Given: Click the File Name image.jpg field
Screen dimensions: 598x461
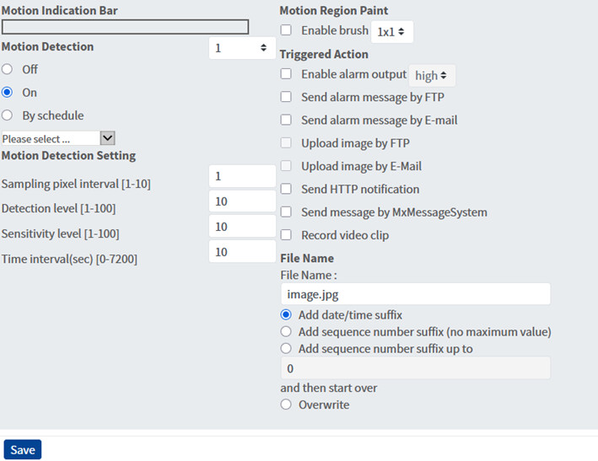Looking at the screenshot, I should (415, 294).
